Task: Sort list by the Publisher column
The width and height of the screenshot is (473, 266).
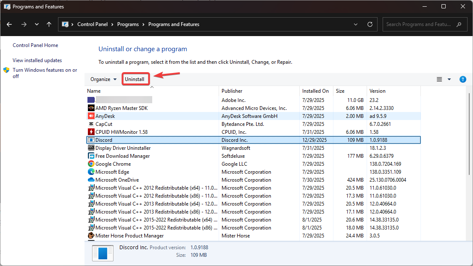Action: 232,91
